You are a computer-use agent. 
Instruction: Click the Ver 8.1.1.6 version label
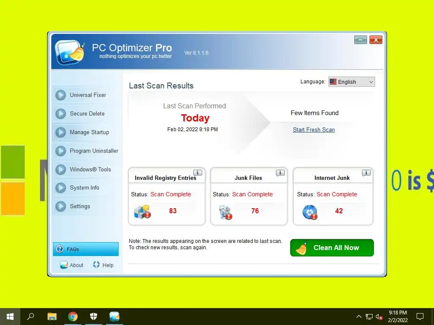click(x=196, y=53)
